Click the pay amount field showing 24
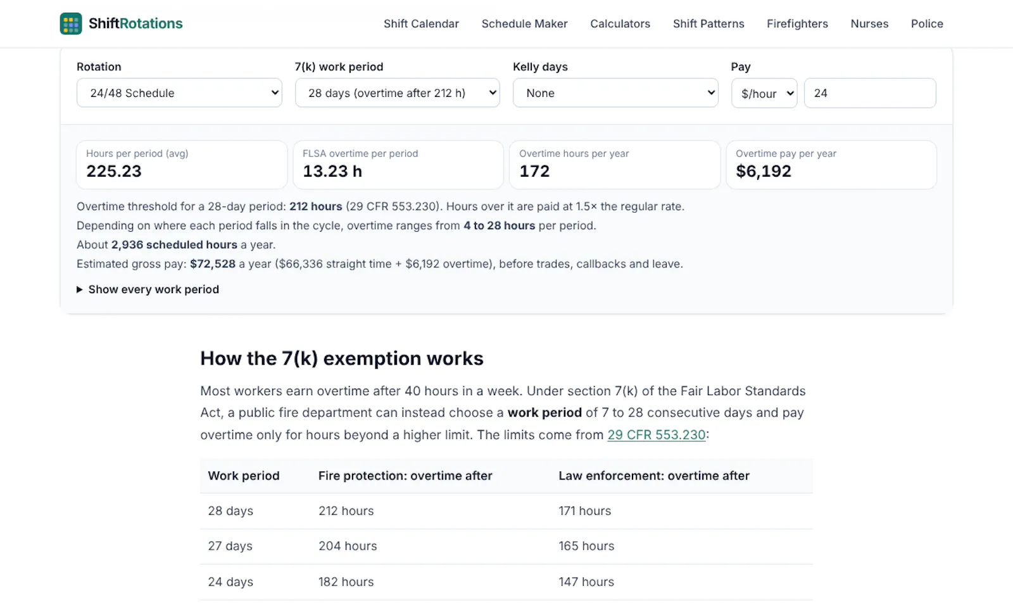 point(870,93)
